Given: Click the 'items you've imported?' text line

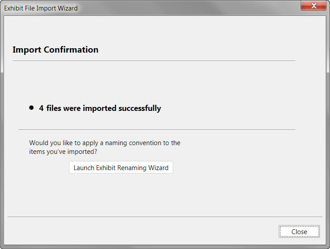Looking at the screenshot, I should (x=63, y=152).
